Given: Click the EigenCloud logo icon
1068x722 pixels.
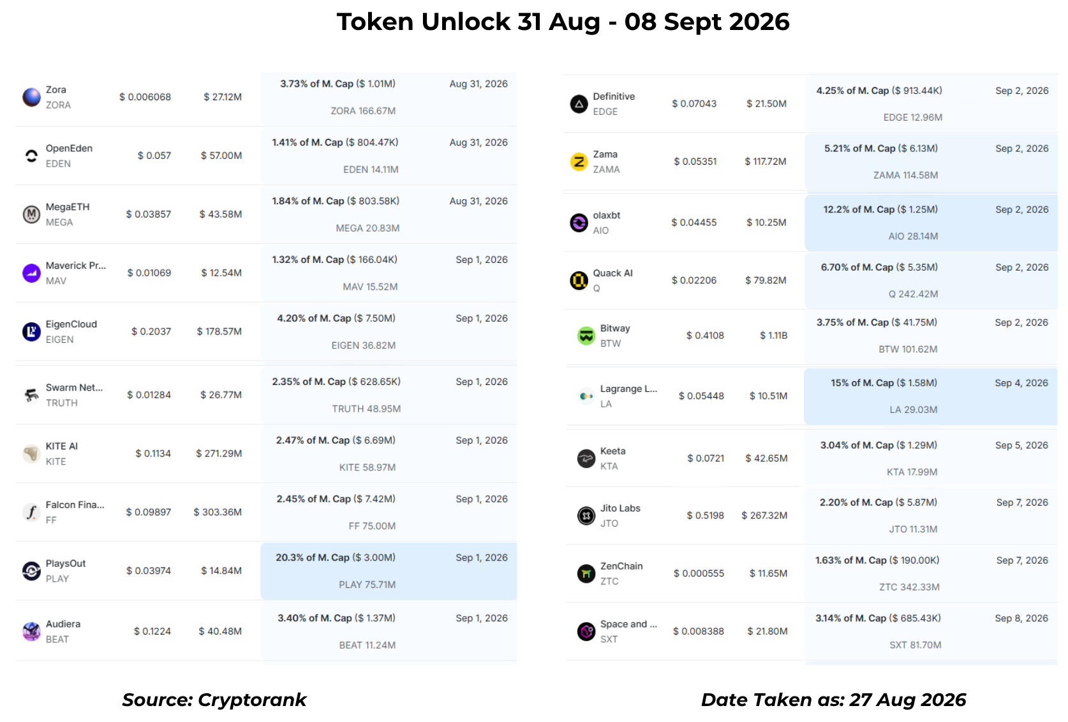Looking at the screenshot, I should click(31, 332).
